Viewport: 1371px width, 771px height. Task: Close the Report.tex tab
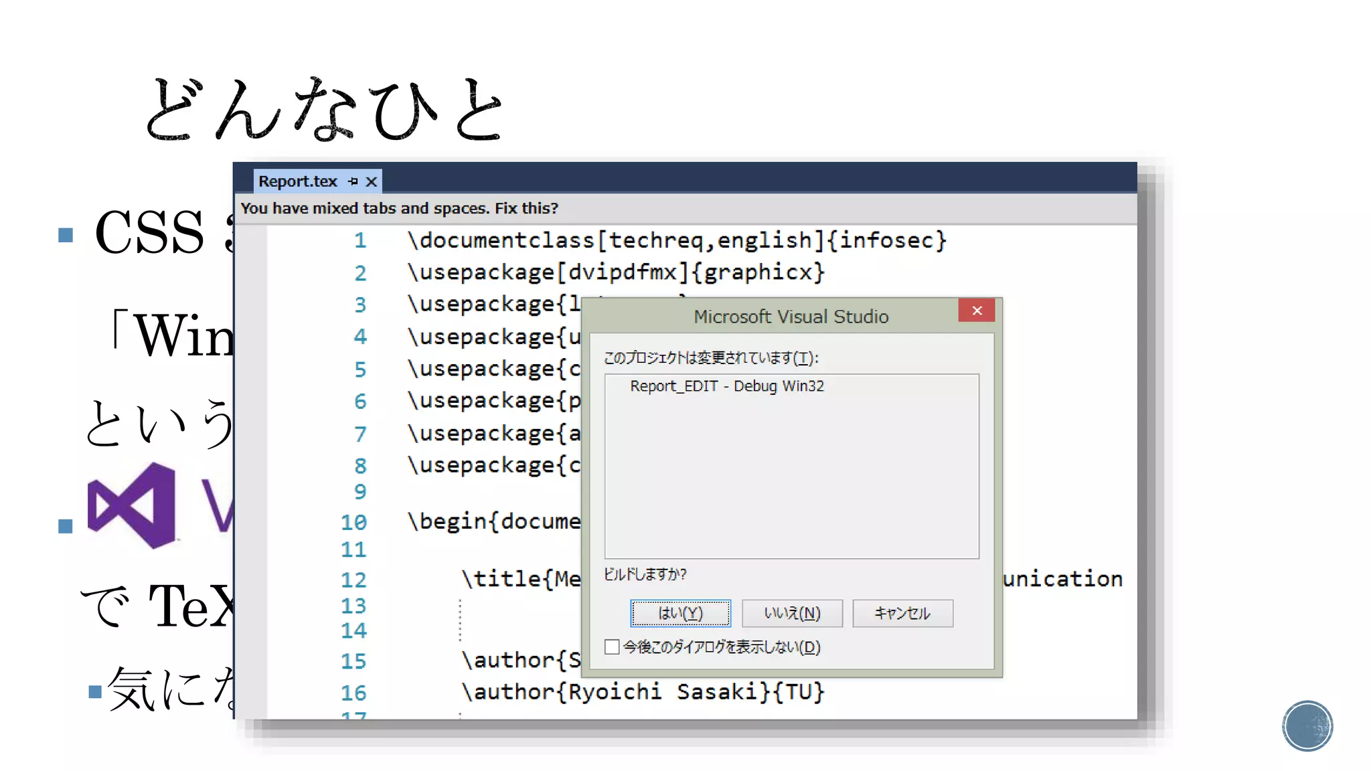(372, 181)
